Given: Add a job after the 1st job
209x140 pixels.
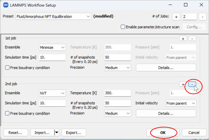Looking at the screenshot, I should (183, 39).
